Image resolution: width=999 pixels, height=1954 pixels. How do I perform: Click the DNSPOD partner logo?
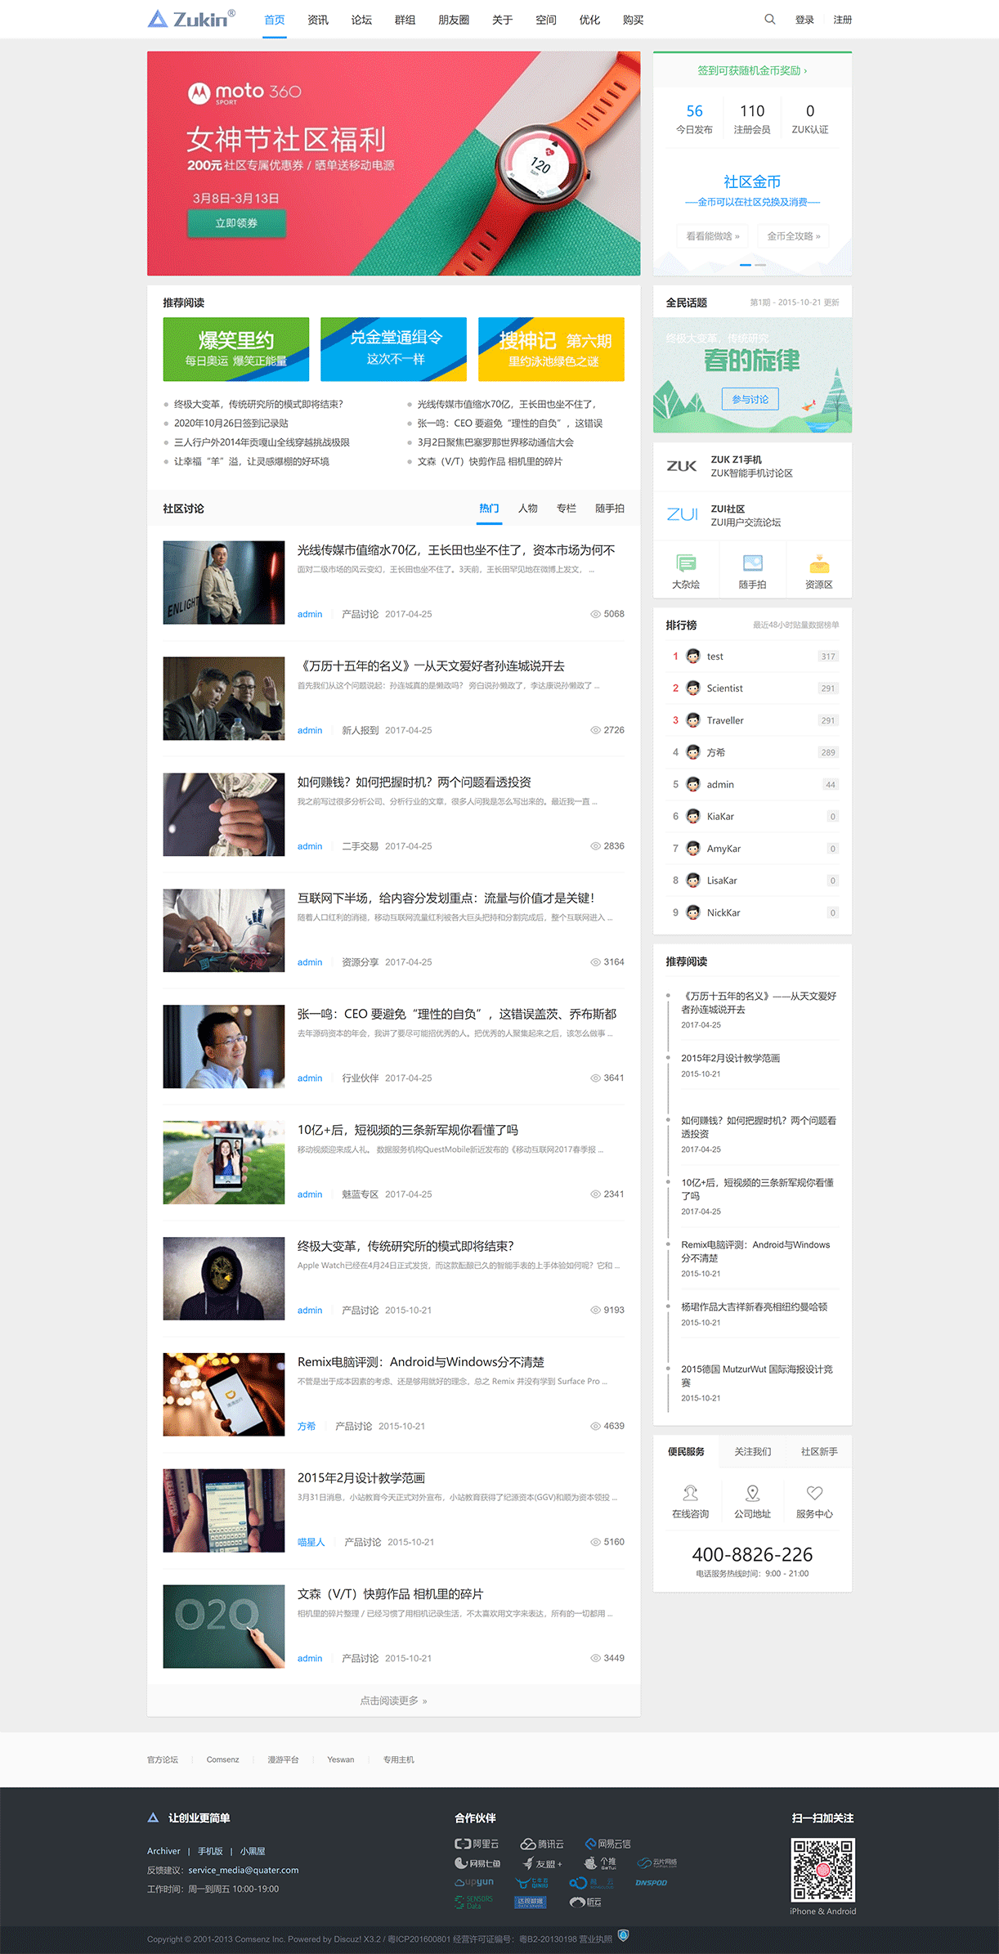click(x=652, y=1882)
